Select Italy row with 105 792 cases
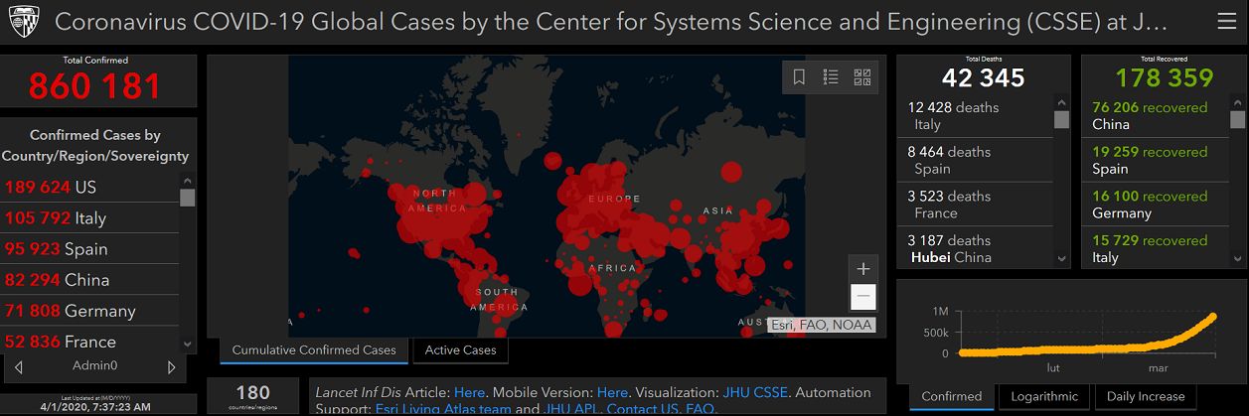 (89, 218)
